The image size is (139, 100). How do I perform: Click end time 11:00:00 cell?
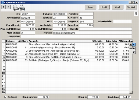point(112,57)
